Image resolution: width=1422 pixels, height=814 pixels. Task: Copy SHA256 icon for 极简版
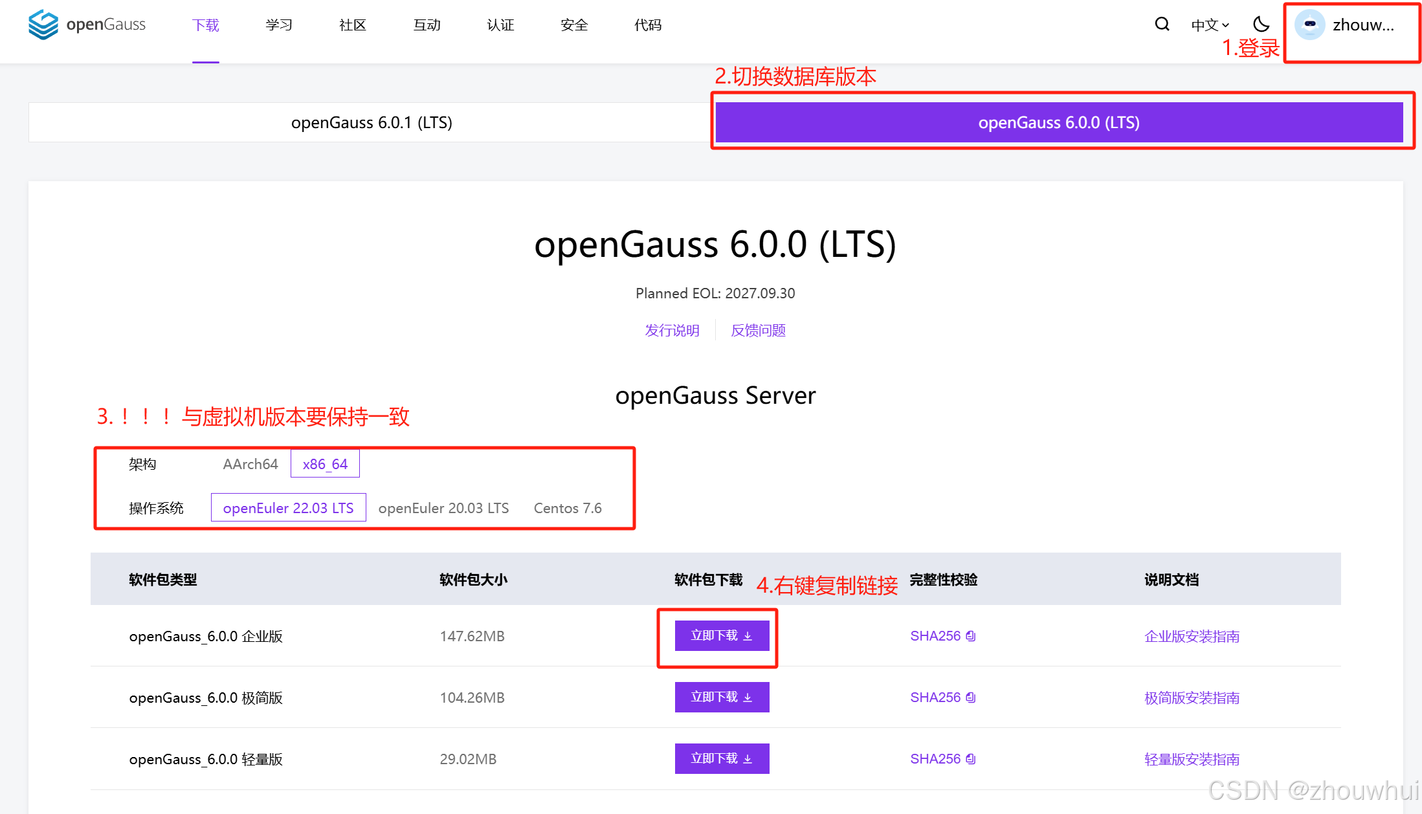click(970, 698)
